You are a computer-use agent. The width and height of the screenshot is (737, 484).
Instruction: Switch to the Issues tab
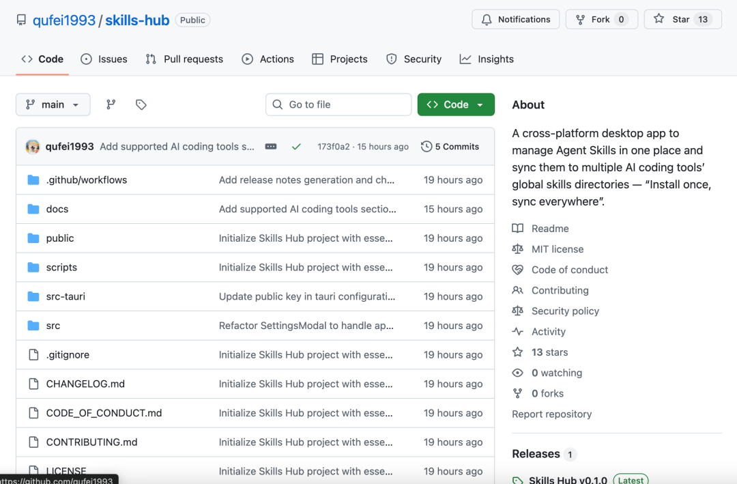tap(104, 59)
